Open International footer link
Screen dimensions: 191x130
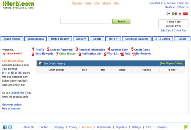coord(104,127)
